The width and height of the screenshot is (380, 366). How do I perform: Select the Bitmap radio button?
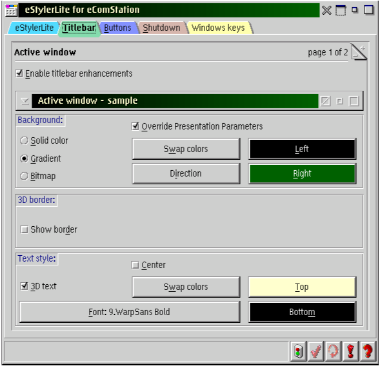[x=38, y=176]
